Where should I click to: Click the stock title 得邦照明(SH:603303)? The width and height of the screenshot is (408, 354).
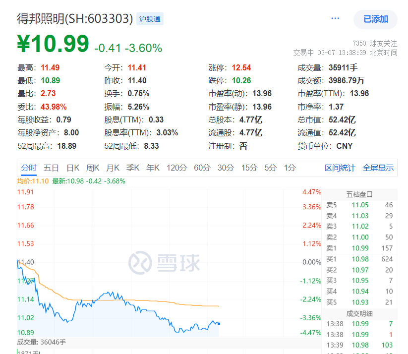[75, 19]
